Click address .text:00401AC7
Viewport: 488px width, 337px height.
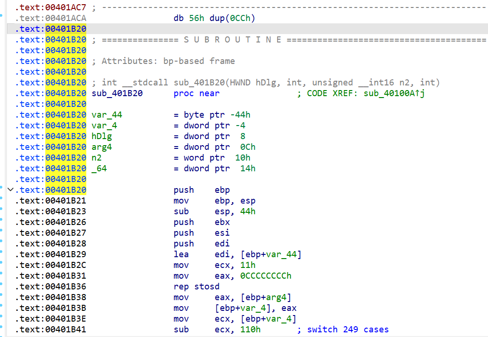[51, 7]
